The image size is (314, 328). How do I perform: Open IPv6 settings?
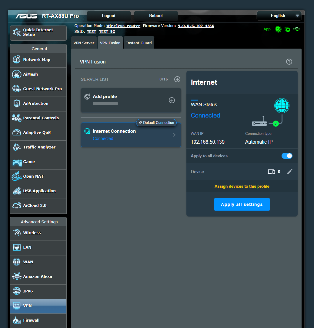pos(38,291)
